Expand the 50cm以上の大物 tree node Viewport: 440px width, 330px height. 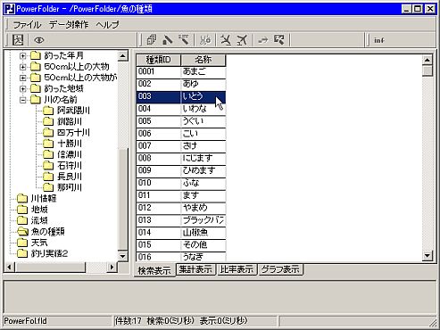[22, 67]
